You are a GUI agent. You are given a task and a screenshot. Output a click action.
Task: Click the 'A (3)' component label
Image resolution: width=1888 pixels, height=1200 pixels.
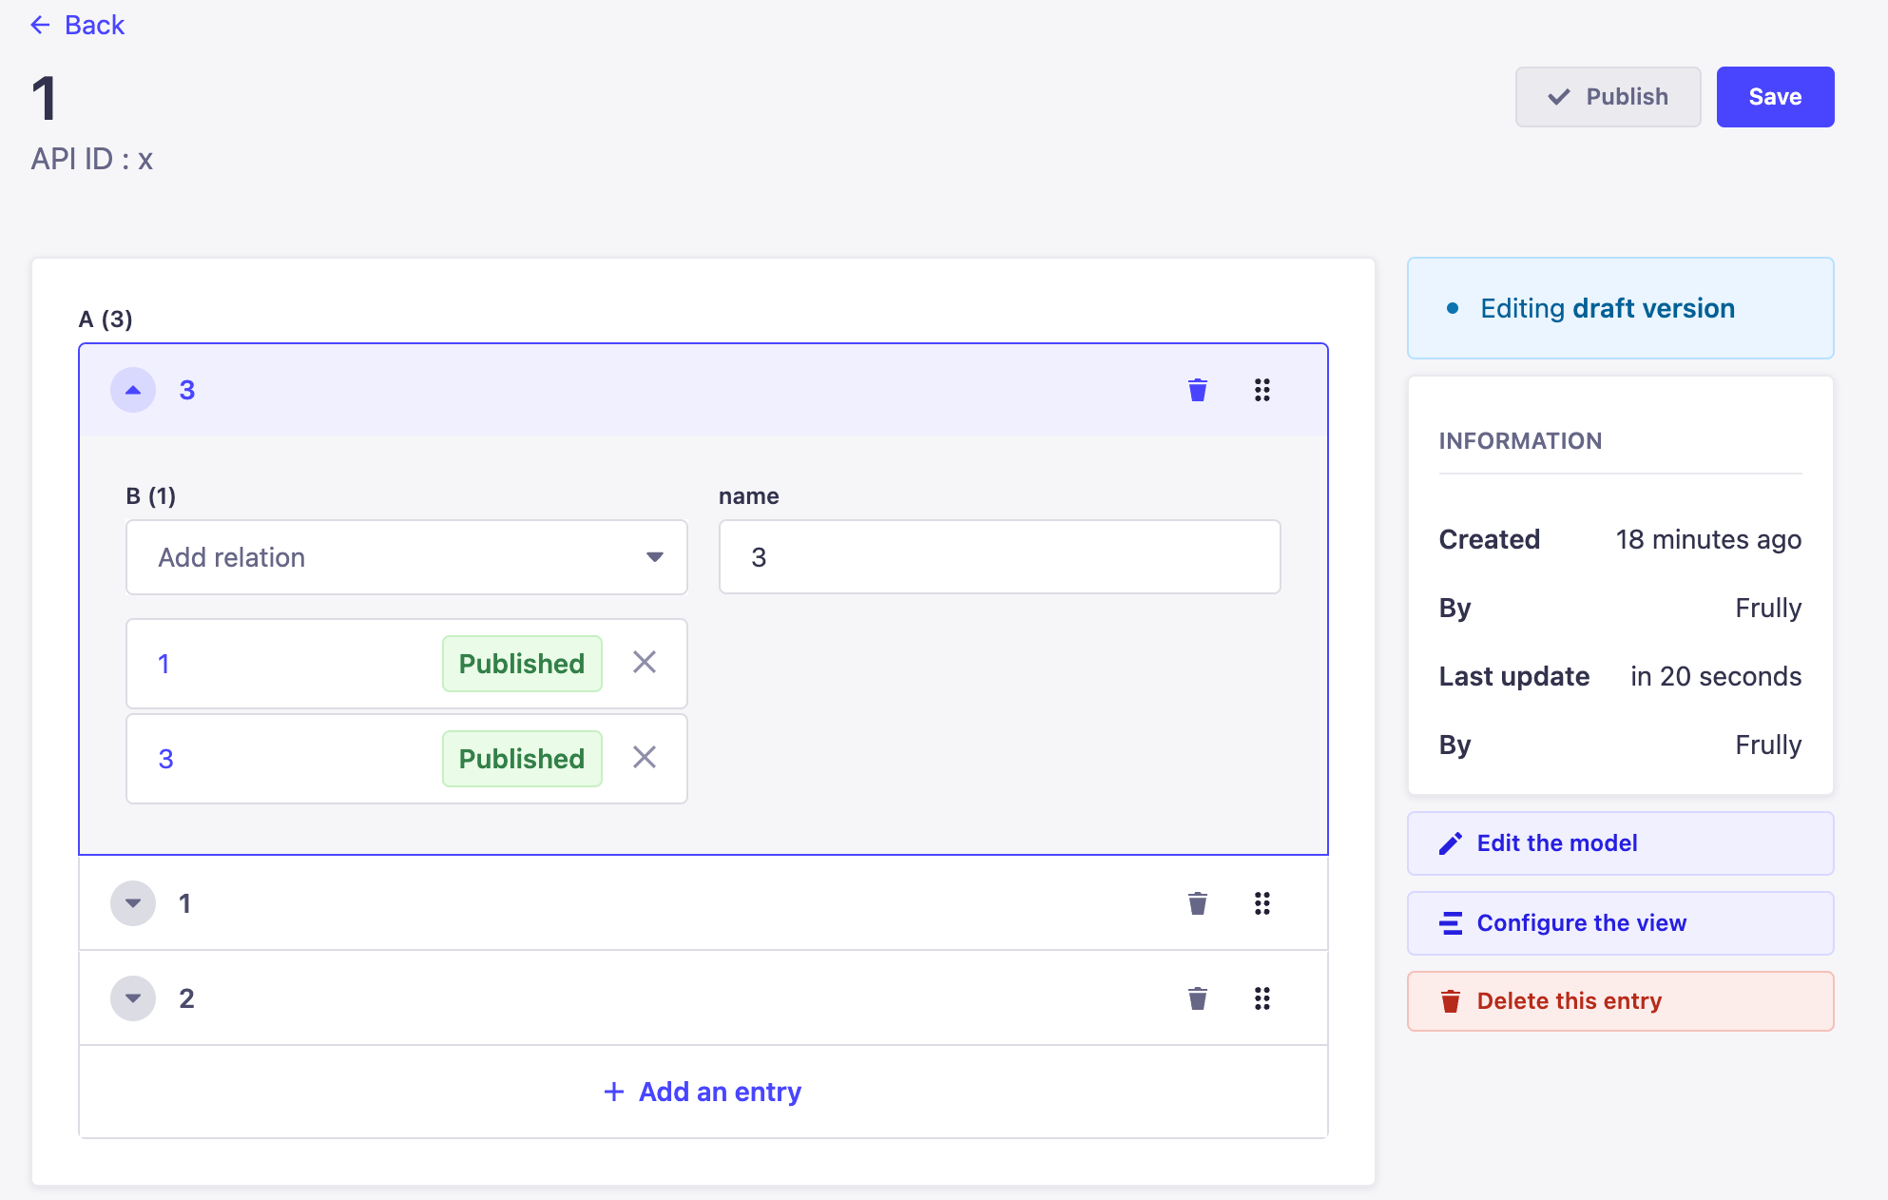(106, 319)
